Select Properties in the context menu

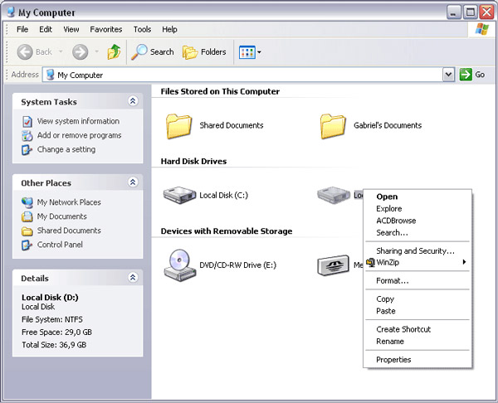pos(393,360)
